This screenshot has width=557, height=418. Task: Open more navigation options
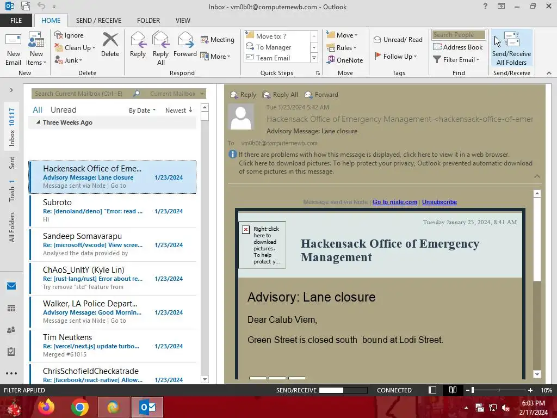tap(11, 373)
